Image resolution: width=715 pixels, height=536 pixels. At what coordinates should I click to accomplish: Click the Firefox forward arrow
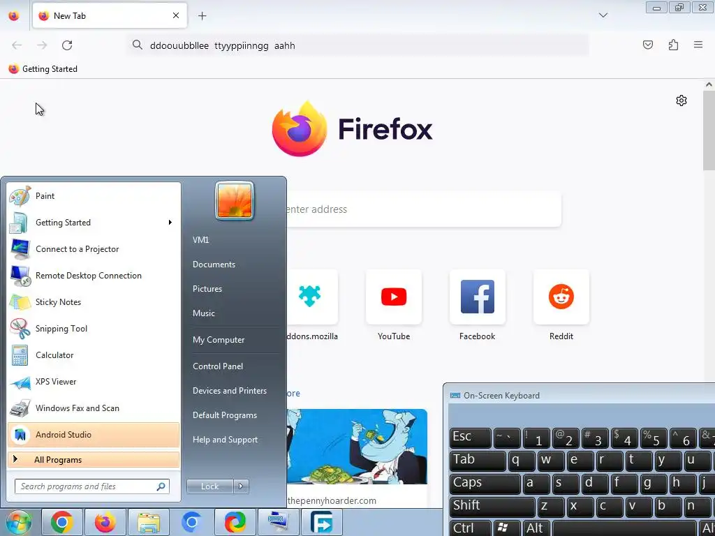tap(42, 45)
